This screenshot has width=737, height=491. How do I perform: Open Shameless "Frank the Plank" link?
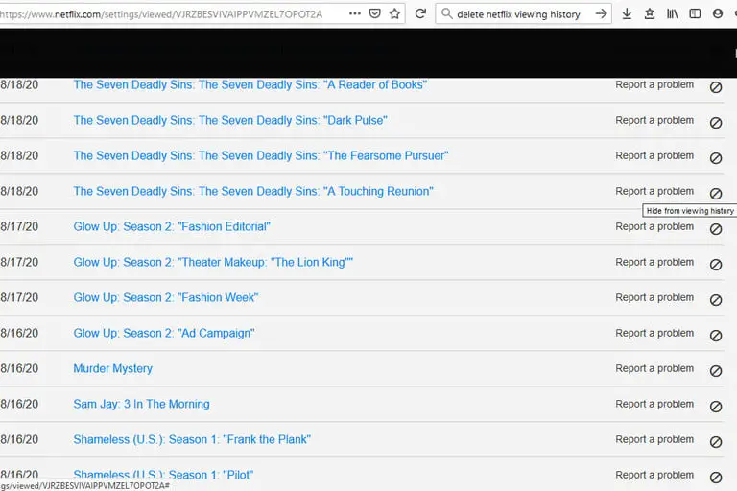pos(192,440)
